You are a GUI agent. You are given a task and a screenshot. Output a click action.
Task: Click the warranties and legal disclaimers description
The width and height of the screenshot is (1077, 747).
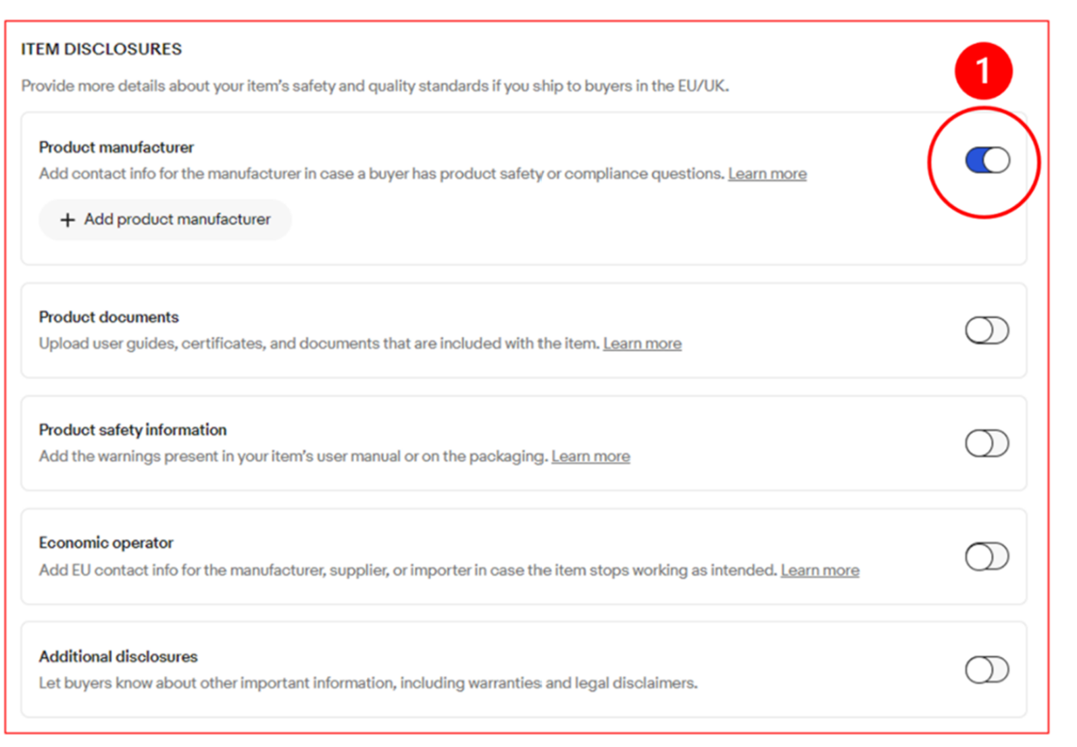(x=368, y=684)
